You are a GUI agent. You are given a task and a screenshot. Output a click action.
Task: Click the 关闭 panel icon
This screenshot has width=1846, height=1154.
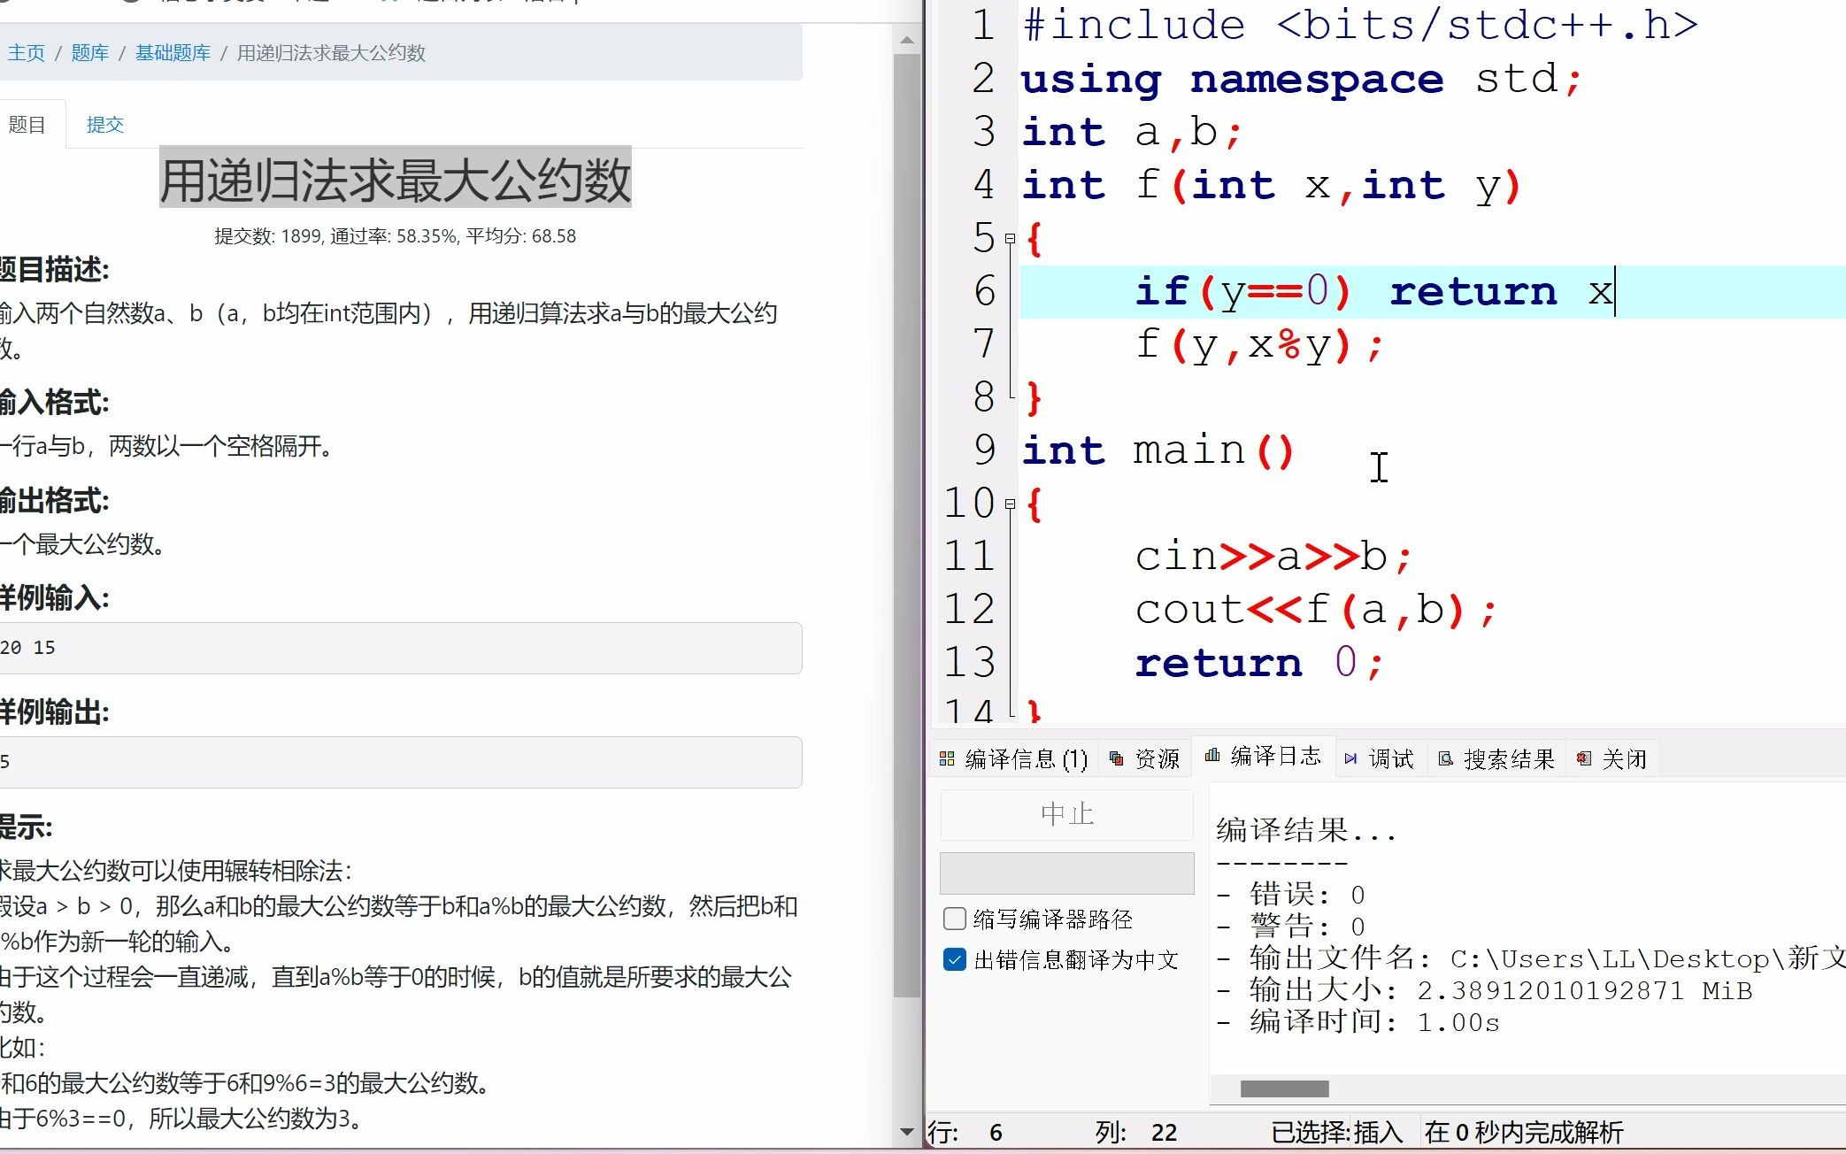[x=1584, y=759]
